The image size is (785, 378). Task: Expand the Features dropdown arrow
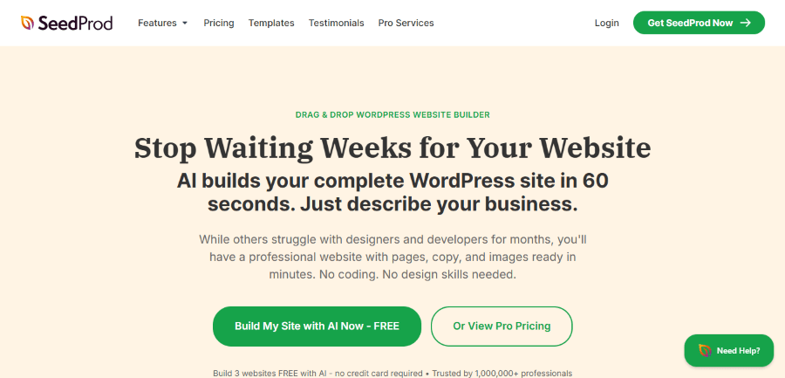tap(185, 23)
